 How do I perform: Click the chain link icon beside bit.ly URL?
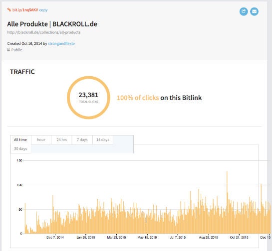point(9,9)
